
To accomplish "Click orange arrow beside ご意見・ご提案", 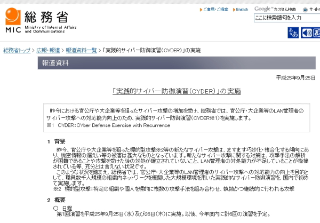I will [x=201, y=10].
